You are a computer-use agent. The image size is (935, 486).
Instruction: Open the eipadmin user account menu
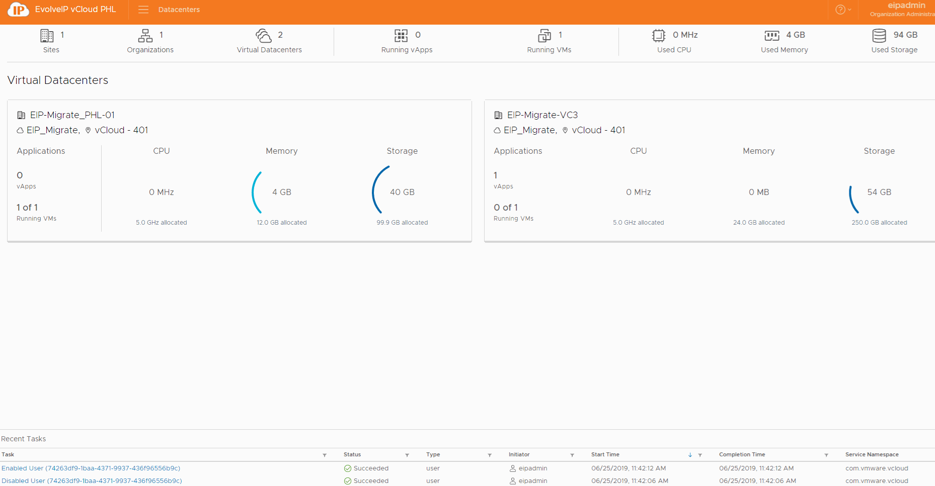[x=902, y=10]
